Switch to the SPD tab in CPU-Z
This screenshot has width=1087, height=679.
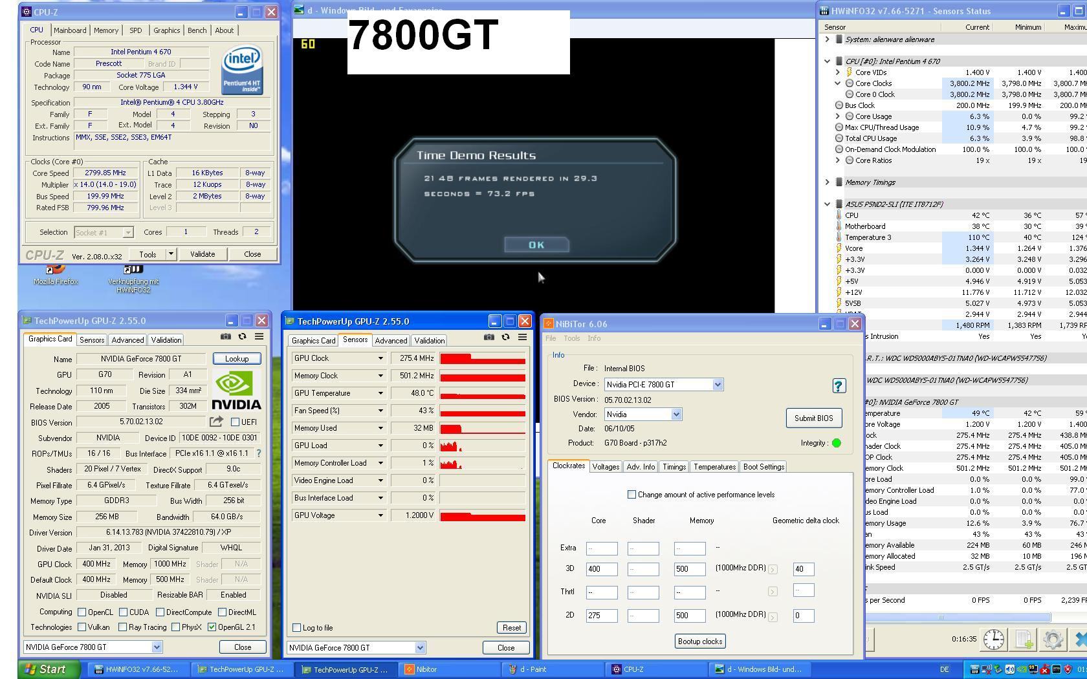(135, 30)
